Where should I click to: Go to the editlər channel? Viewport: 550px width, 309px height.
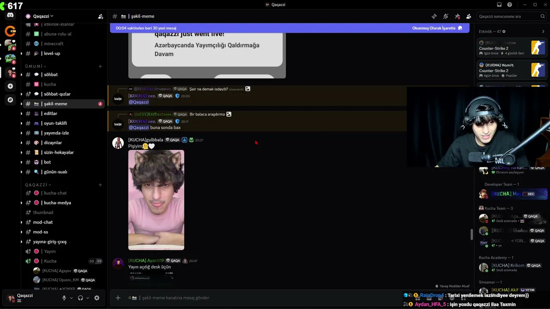coord(63,114)
